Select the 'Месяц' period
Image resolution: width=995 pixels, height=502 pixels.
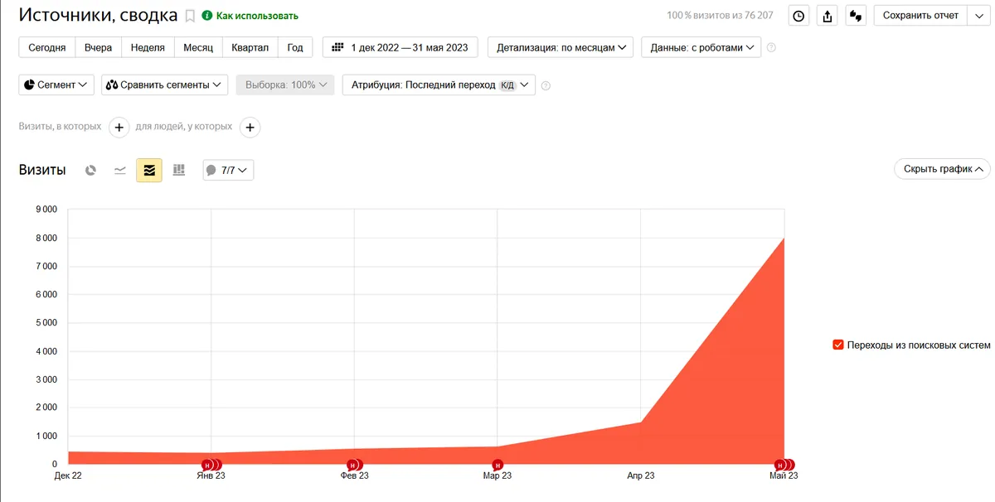coord(198,47)
